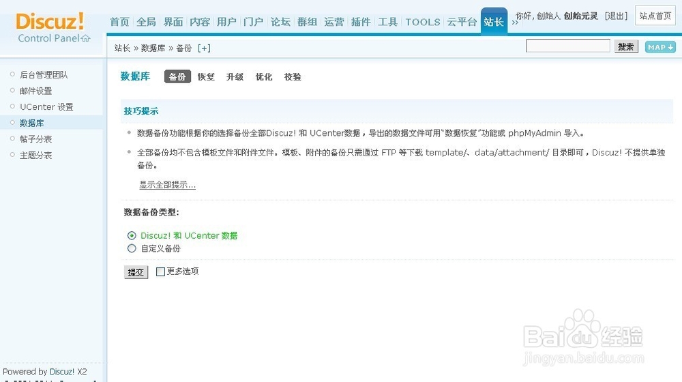The height and width of the screenshot is (382, 682).
Task: Open the 用户 top menu
Action: coord(226,22)
